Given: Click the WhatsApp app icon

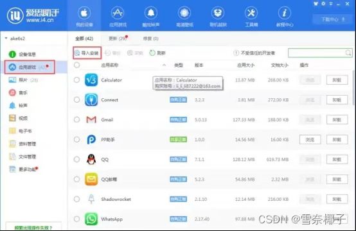Looking at the screenshot, I should 91,219.
